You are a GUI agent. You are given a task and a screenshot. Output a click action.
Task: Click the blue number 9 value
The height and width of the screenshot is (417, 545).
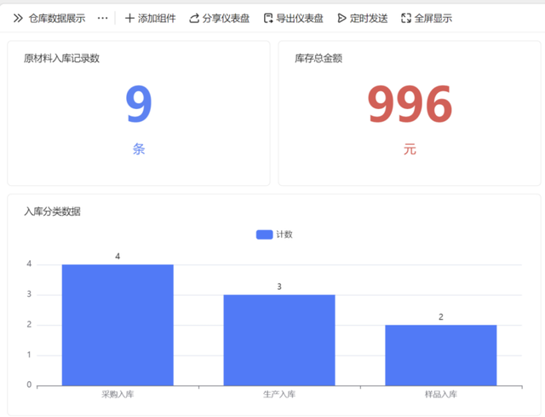click(139, 104)
